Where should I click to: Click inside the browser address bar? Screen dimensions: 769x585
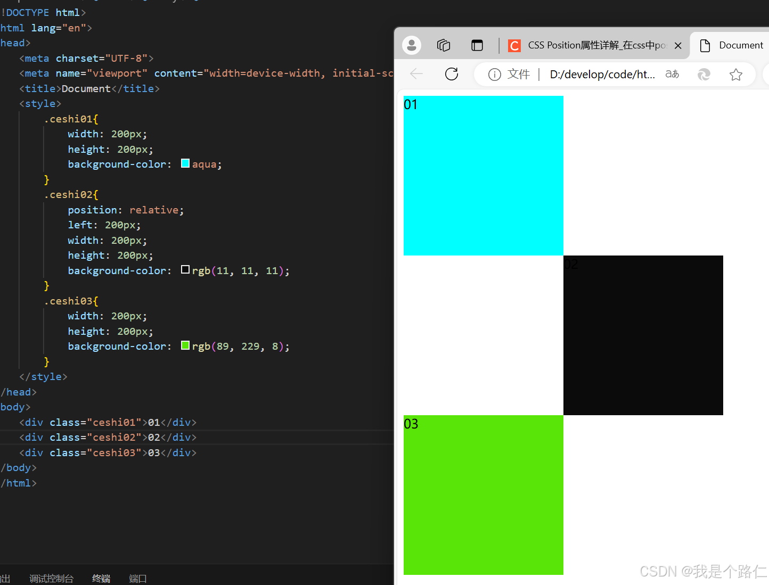click(x=602, y=75)
